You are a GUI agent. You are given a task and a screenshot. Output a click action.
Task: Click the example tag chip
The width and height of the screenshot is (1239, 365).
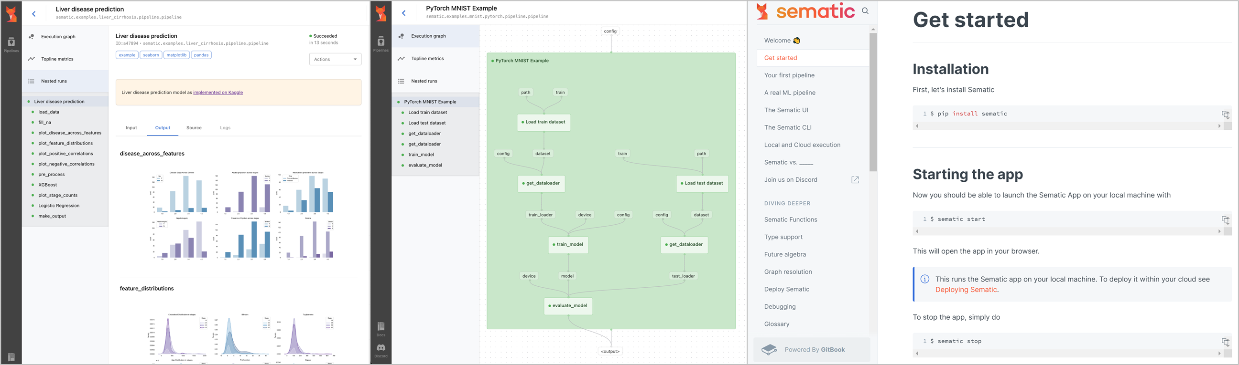[x=127, y=55]
